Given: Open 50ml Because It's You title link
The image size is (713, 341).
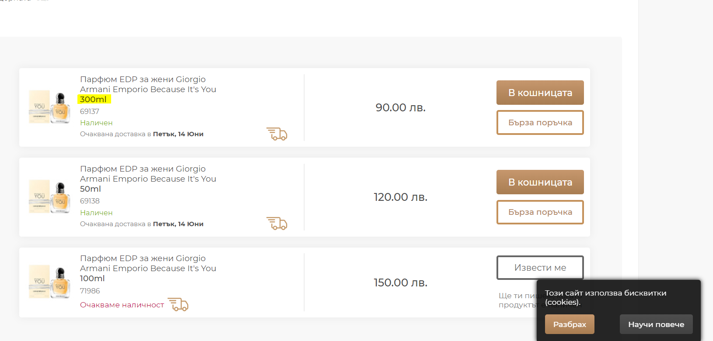Looking at the screenshot, I should pos(148,179).
